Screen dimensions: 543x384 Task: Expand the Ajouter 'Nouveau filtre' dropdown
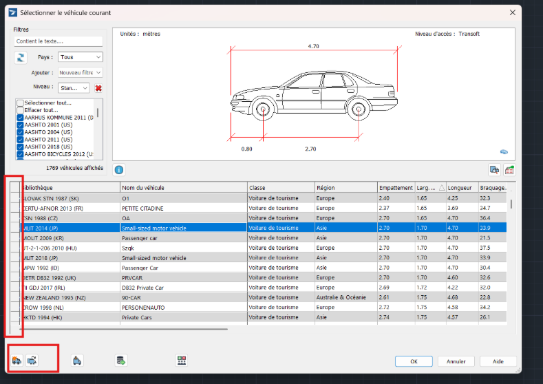(x=80, y=72)
